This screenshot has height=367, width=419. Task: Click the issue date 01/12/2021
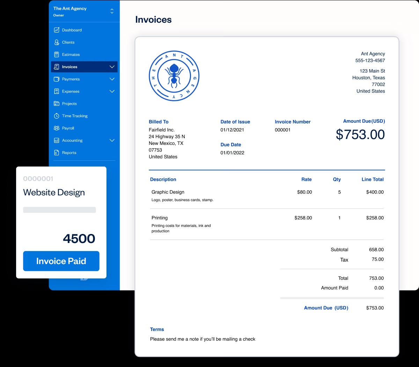coord(232,130)
